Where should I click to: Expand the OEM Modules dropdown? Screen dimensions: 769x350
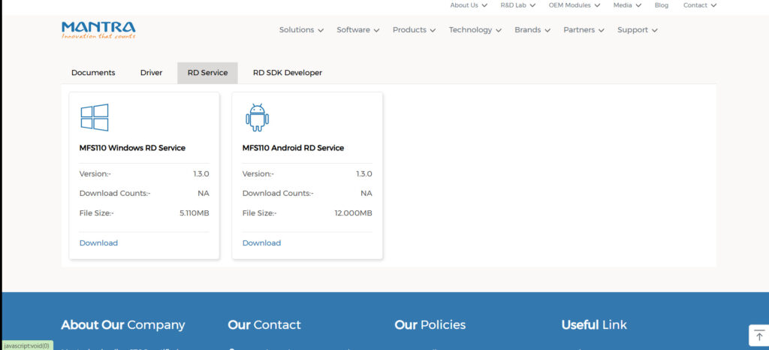point(574,5)
